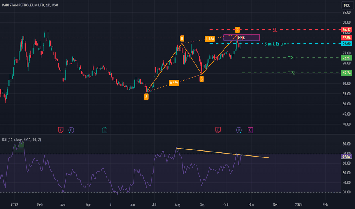
Task: Select the orange RSI divergence trendline
Action: 222,153
